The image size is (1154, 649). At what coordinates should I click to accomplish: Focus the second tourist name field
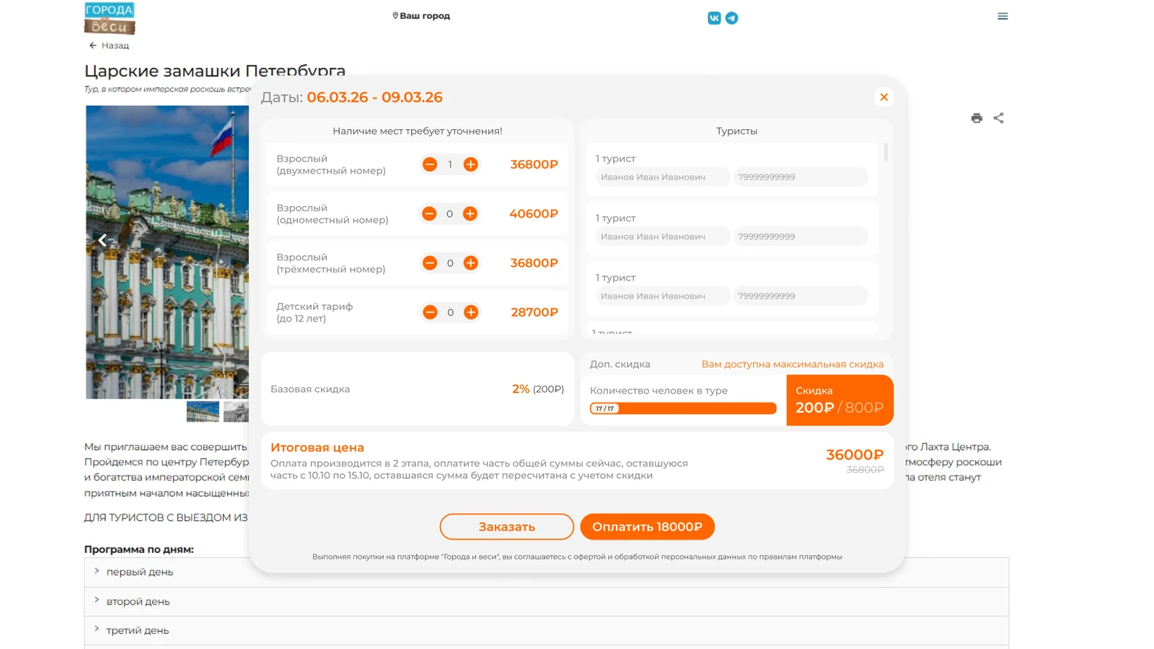[663, 237]
